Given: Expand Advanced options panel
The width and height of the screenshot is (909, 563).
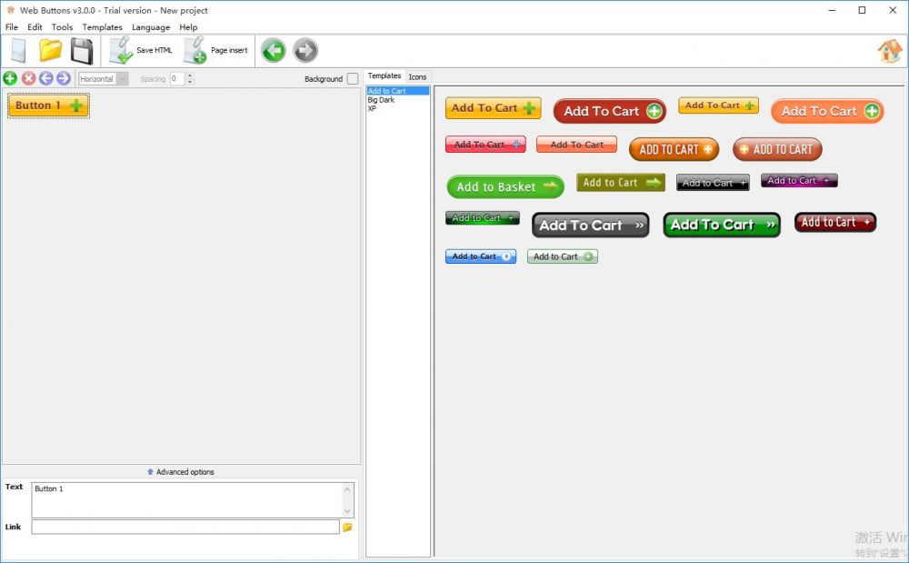Looking at the screenshot, I should click(x=181, y=472).
